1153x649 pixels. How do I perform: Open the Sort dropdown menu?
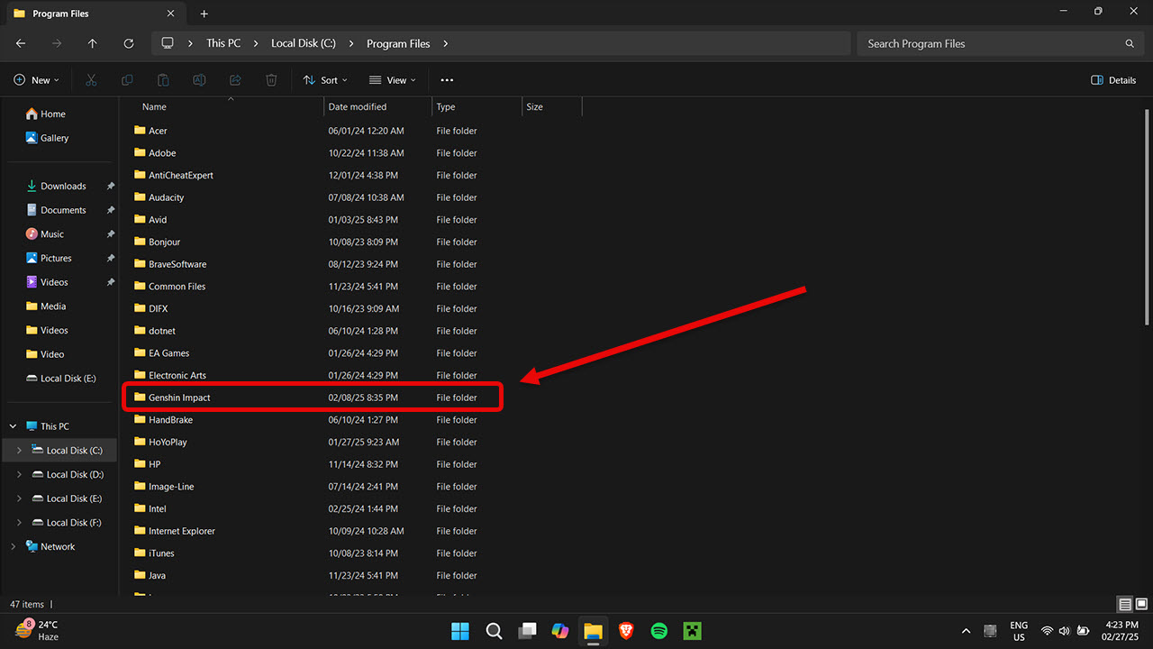[x=325, y=80]
